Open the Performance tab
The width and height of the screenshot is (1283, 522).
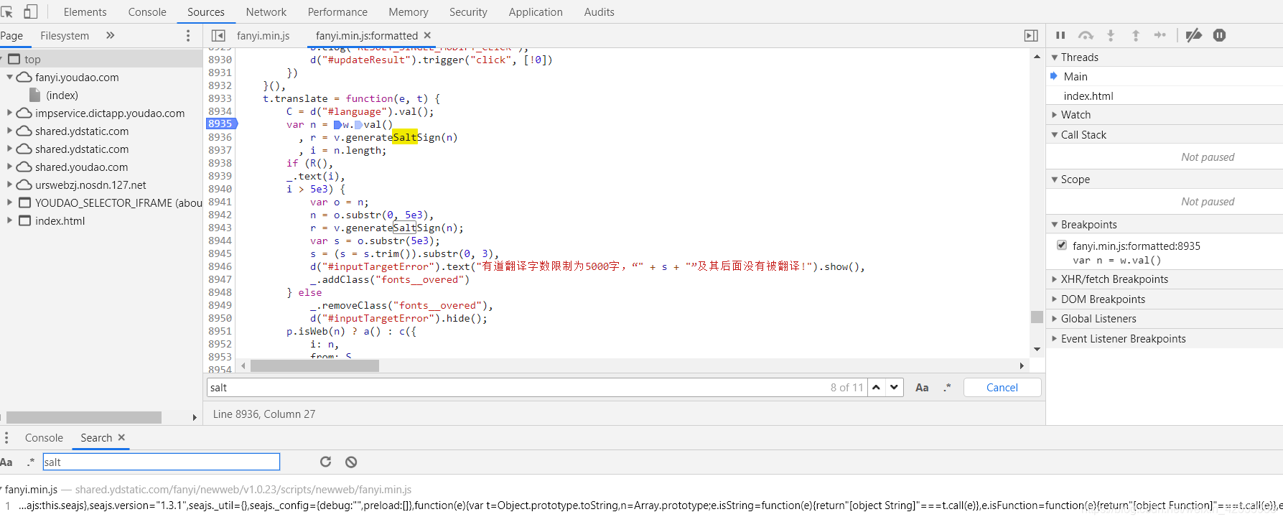[x=337, y=12]
